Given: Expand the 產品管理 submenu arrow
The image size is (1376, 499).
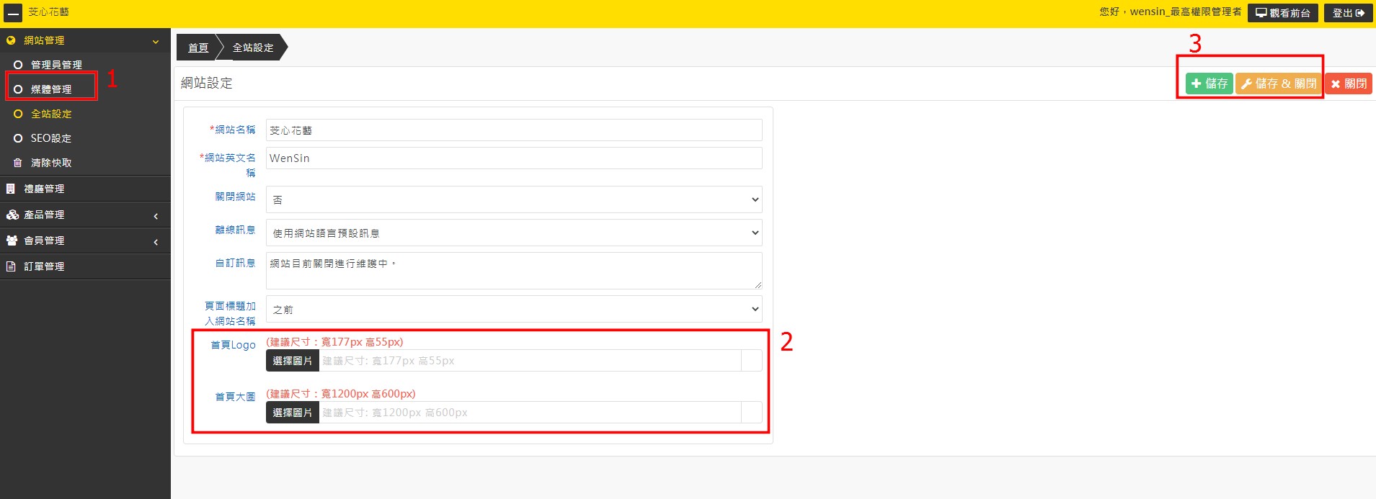Looking at the screenshot, I should (x=156, y=216).
